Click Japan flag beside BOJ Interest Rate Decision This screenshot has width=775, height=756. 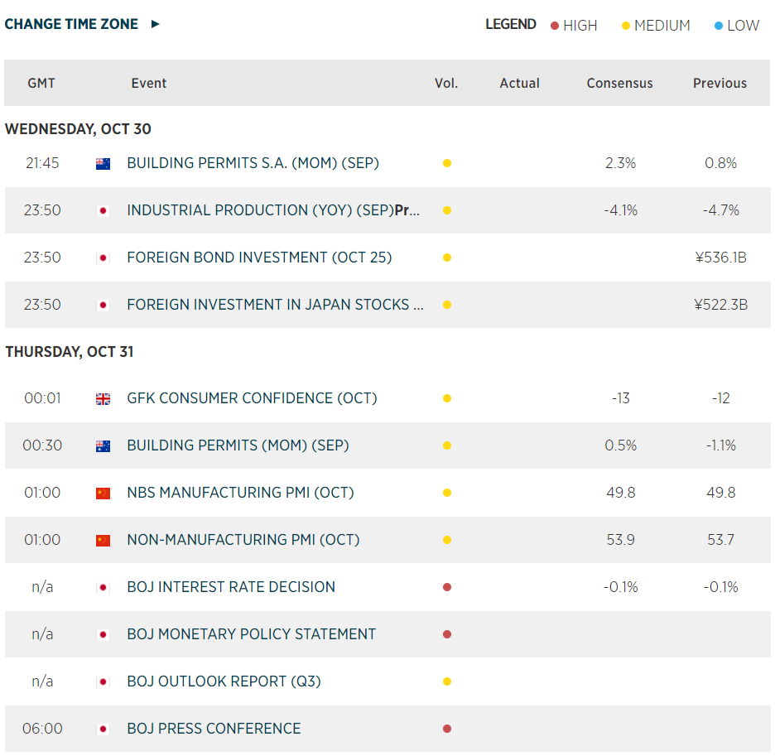(x=103, y=588)
